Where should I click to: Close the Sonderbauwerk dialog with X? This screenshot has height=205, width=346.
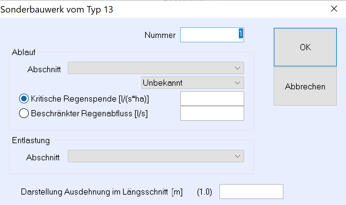point(334,9)
